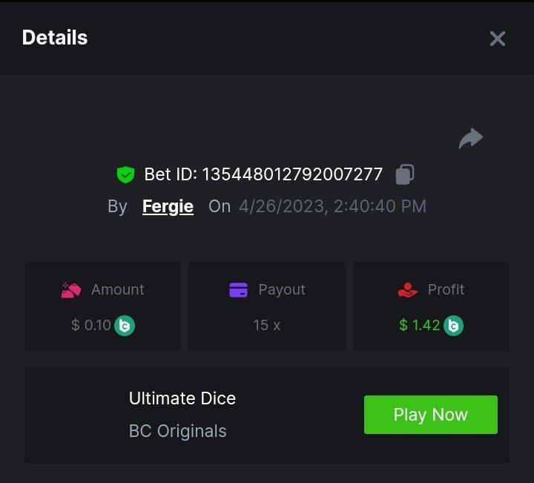Open Fergie's user profile link

(x=168, y=206)
